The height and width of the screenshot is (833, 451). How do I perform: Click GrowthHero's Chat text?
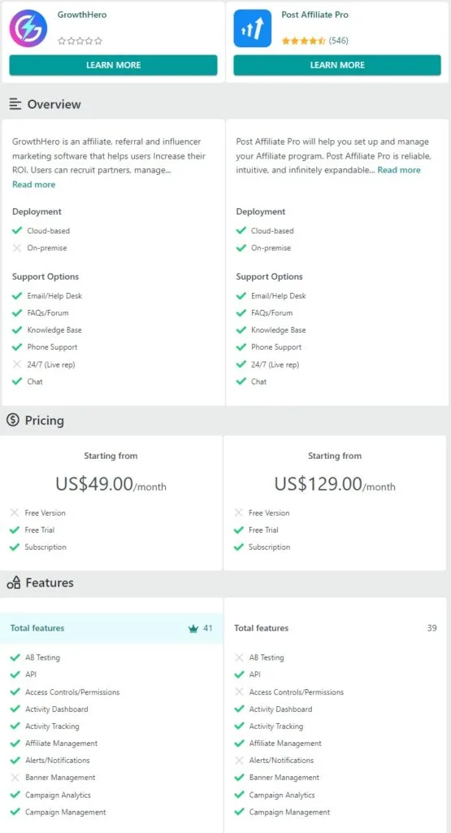point(35,382)
